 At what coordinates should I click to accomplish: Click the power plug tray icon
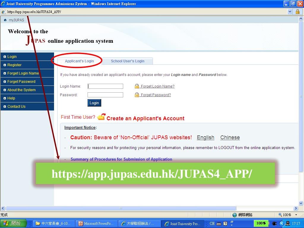[275, 224]
